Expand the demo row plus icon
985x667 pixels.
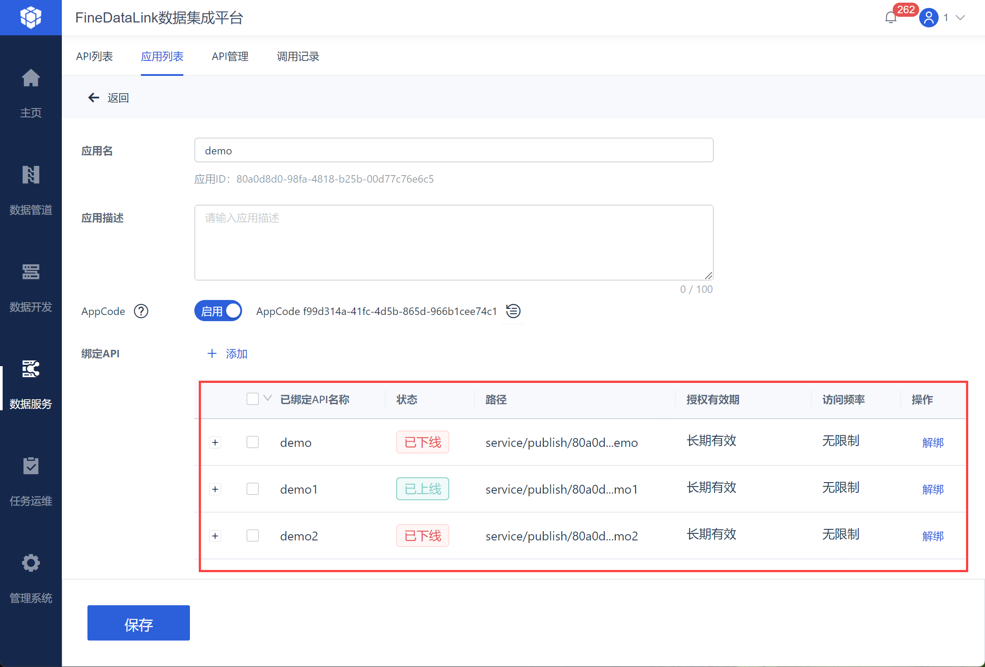215,442
